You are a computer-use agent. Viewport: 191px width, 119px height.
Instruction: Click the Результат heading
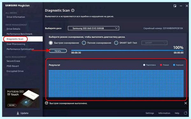54,65
